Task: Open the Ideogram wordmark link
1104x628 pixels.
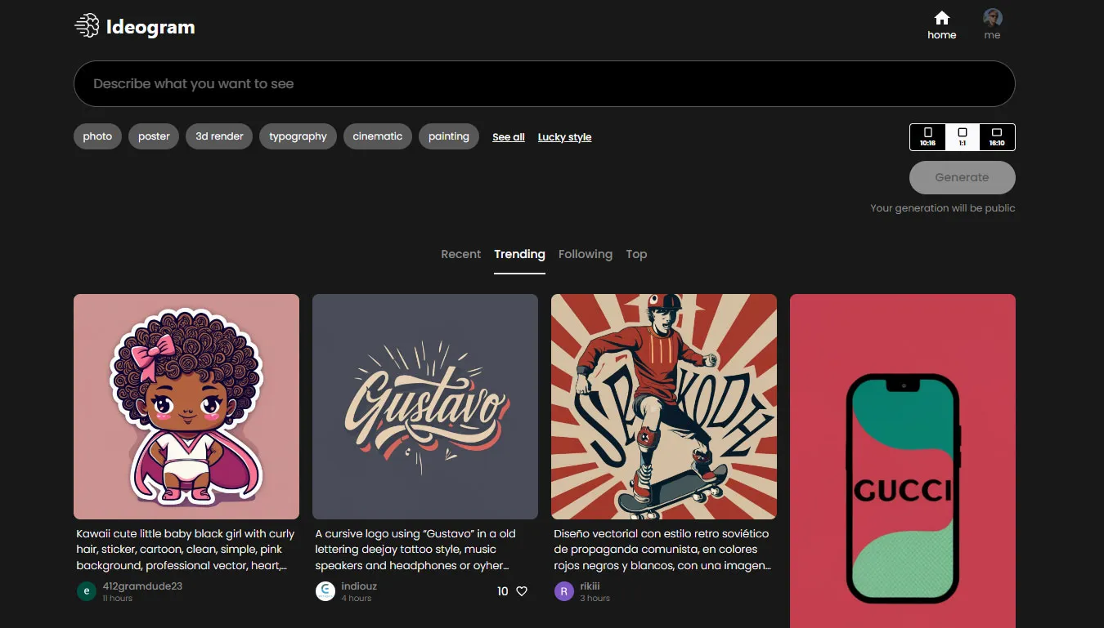Action: point(150,27)
